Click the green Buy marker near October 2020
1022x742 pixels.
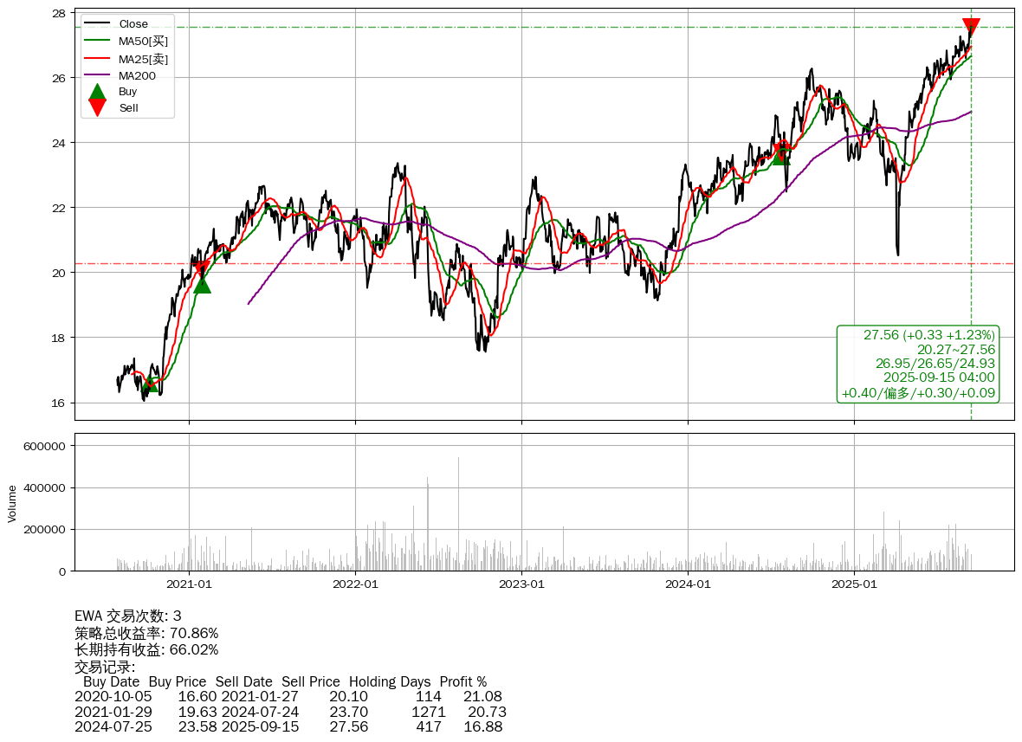tap(151, 383)
